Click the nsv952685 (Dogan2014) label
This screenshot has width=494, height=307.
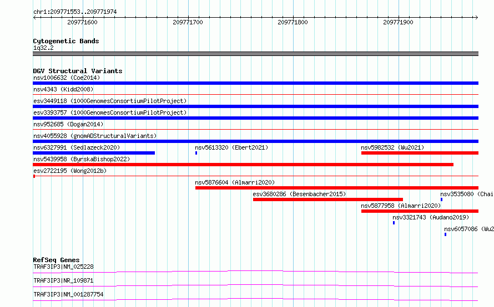click(x=68, y=124)
